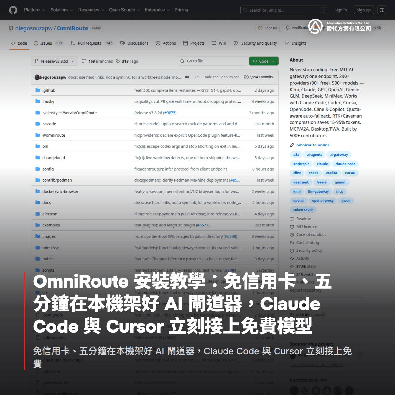Open the images folder
The width and height of the screenshot is (395, 395).
click(x=49, y=237)
